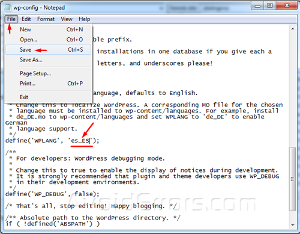Click the word 'German' in the text

click(x=16, y=123)
